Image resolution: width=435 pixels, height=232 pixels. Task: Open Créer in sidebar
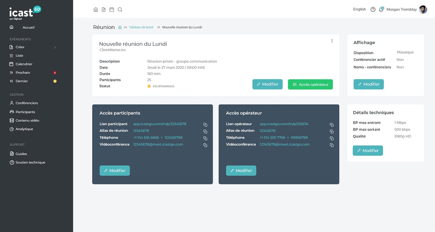[x=20, y=47]
